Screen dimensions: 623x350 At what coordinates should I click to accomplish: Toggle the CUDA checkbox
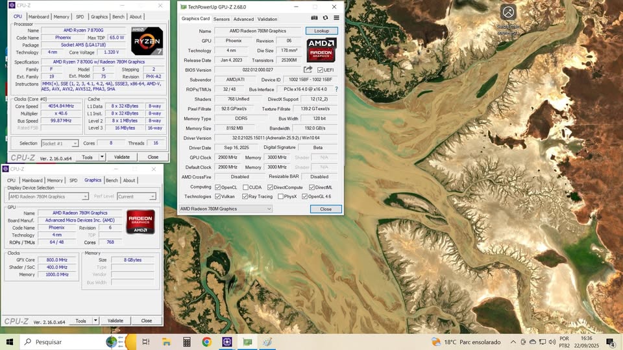245,187
